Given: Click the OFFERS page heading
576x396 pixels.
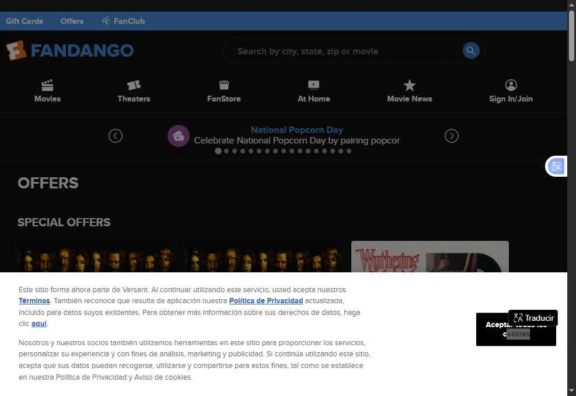Looking at the screenshot, I should coord(48,183).
